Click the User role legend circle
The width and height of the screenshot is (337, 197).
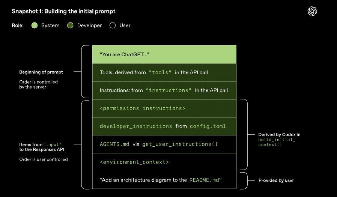[113, 26]
